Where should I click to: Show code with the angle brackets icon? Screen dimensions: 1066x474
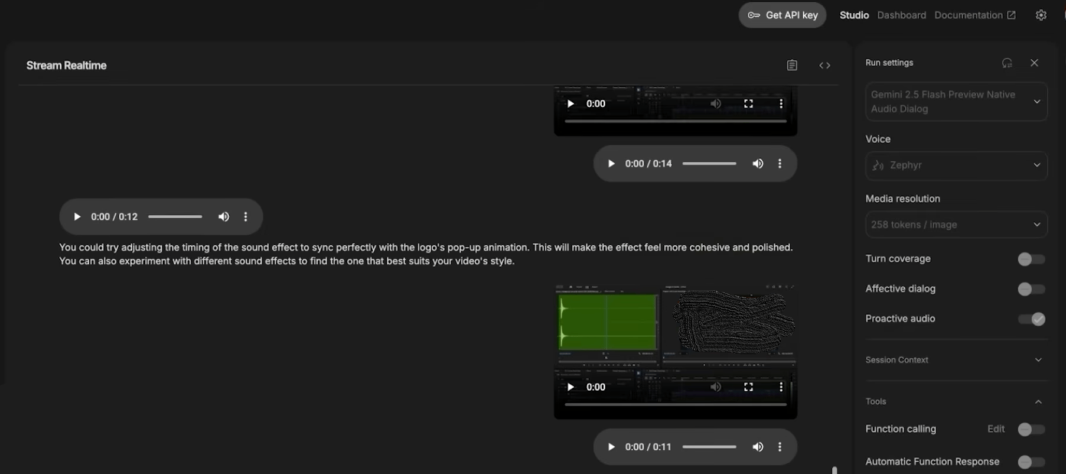point(824,66)
